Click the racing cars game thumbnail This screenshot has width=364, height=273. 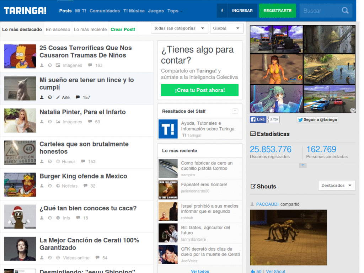pyautogui.click(x=329, y=99)
